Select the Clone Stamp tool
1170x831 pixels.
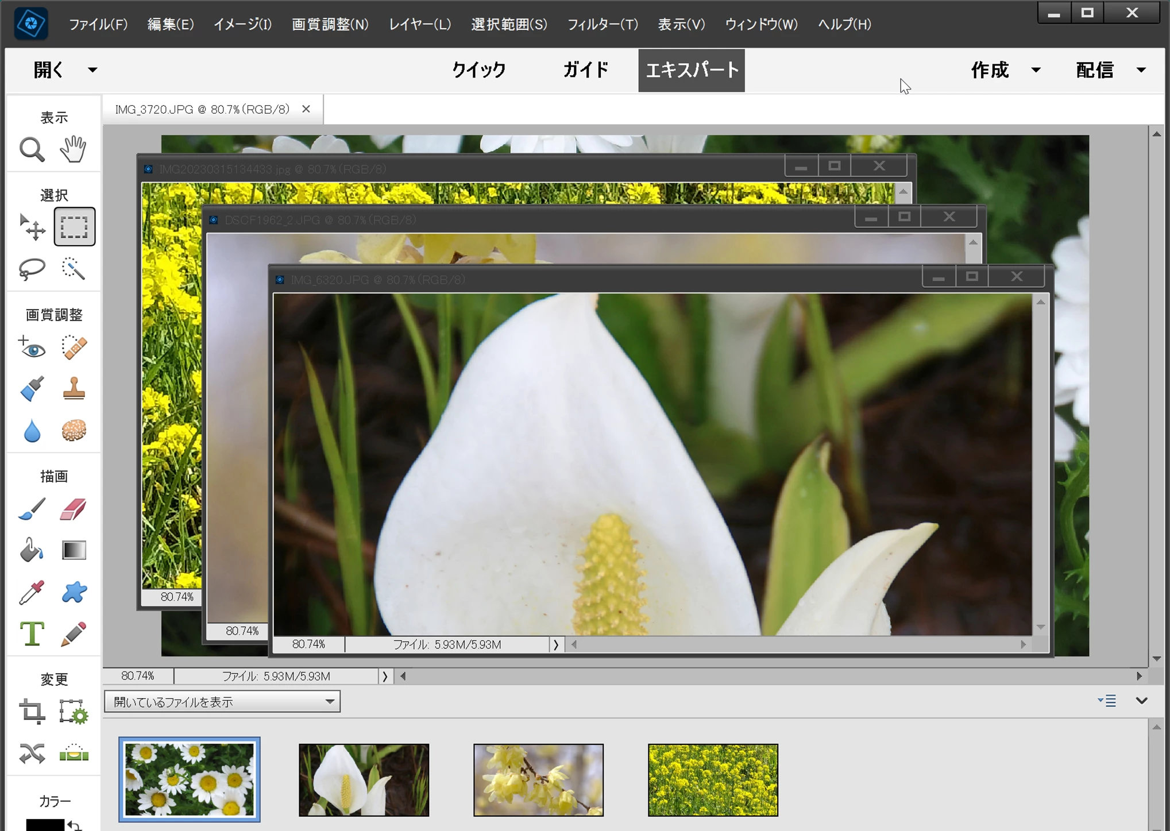(74, 389)
